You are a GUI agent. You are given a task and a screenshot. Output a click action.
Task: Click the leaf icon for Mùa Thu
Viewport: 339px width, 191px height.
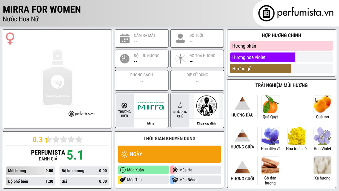coord(123,180)
